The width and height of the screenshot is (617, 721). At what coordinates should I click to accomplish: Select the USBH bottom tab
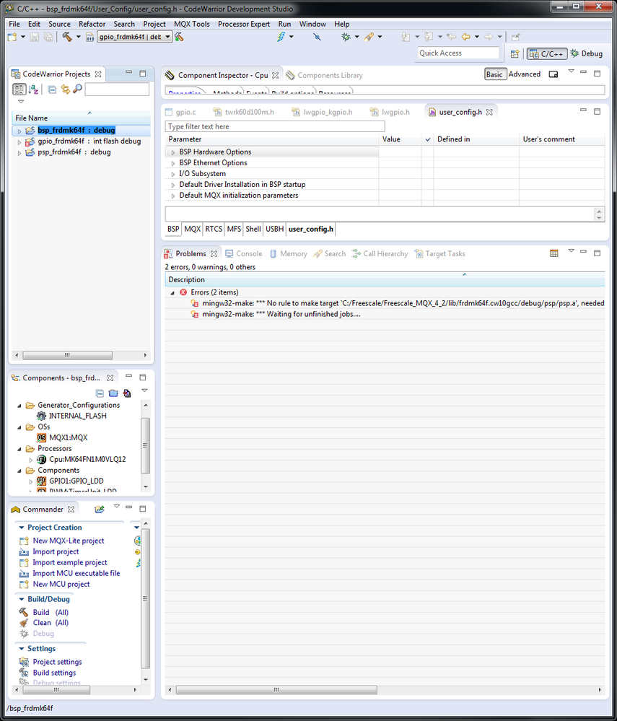(274, 229)
